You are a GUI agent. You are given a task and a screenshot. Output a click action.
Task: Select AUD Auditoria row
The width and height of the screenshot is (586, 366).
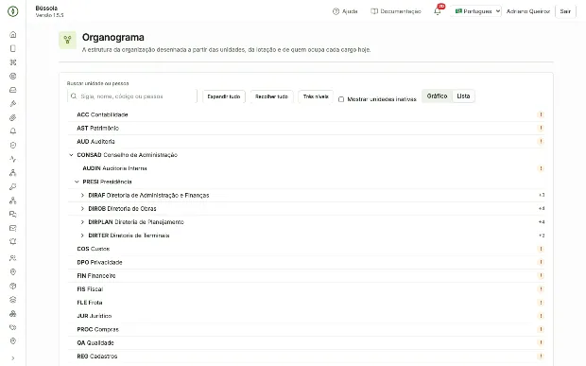pyautogui.click(x=305, y=141)
